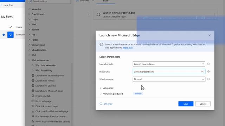Expand the UI automation group
The width and height of the screenshot is (225, 126).
[x=39, y=50]
